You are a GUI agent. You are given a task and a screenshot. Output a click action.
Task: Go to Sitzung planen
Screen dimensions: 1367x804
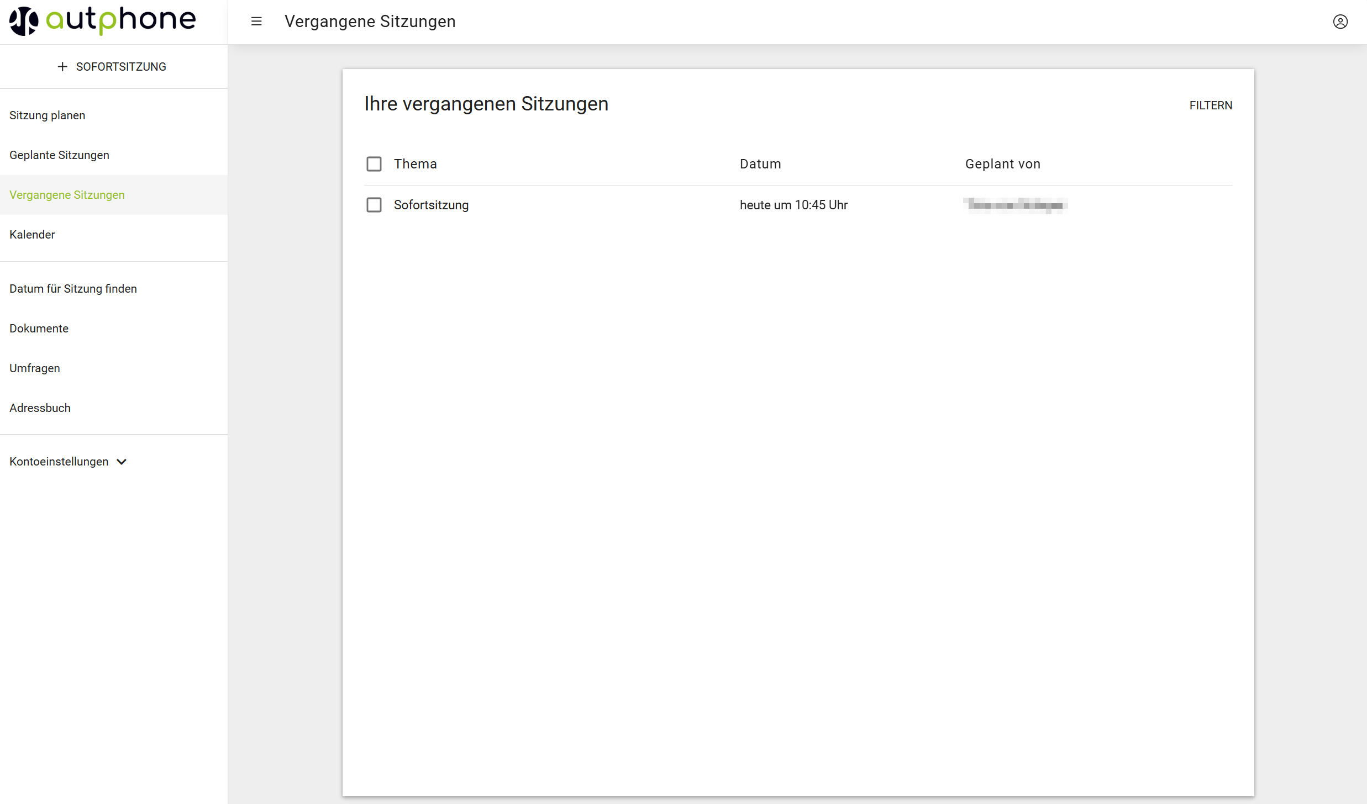pos(48,115)
